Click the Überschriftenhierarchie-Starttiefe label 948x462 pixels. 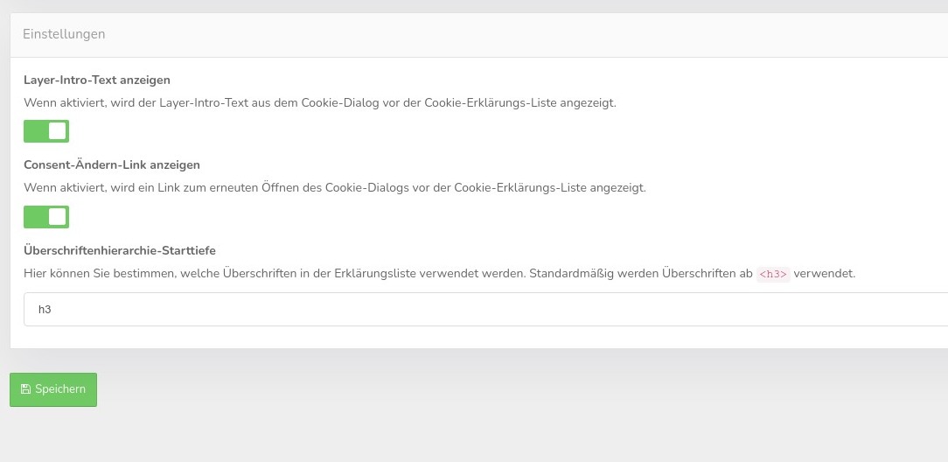coord(120,250)
